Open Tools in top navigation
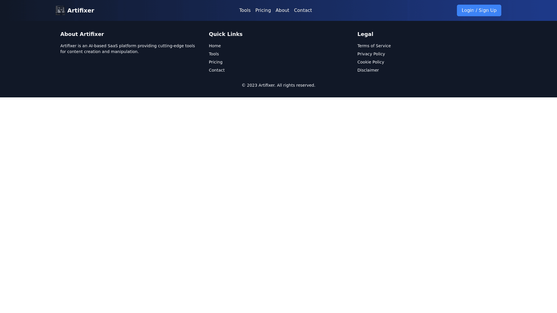This screenshot has width=557, height=313. pos(245,10)
